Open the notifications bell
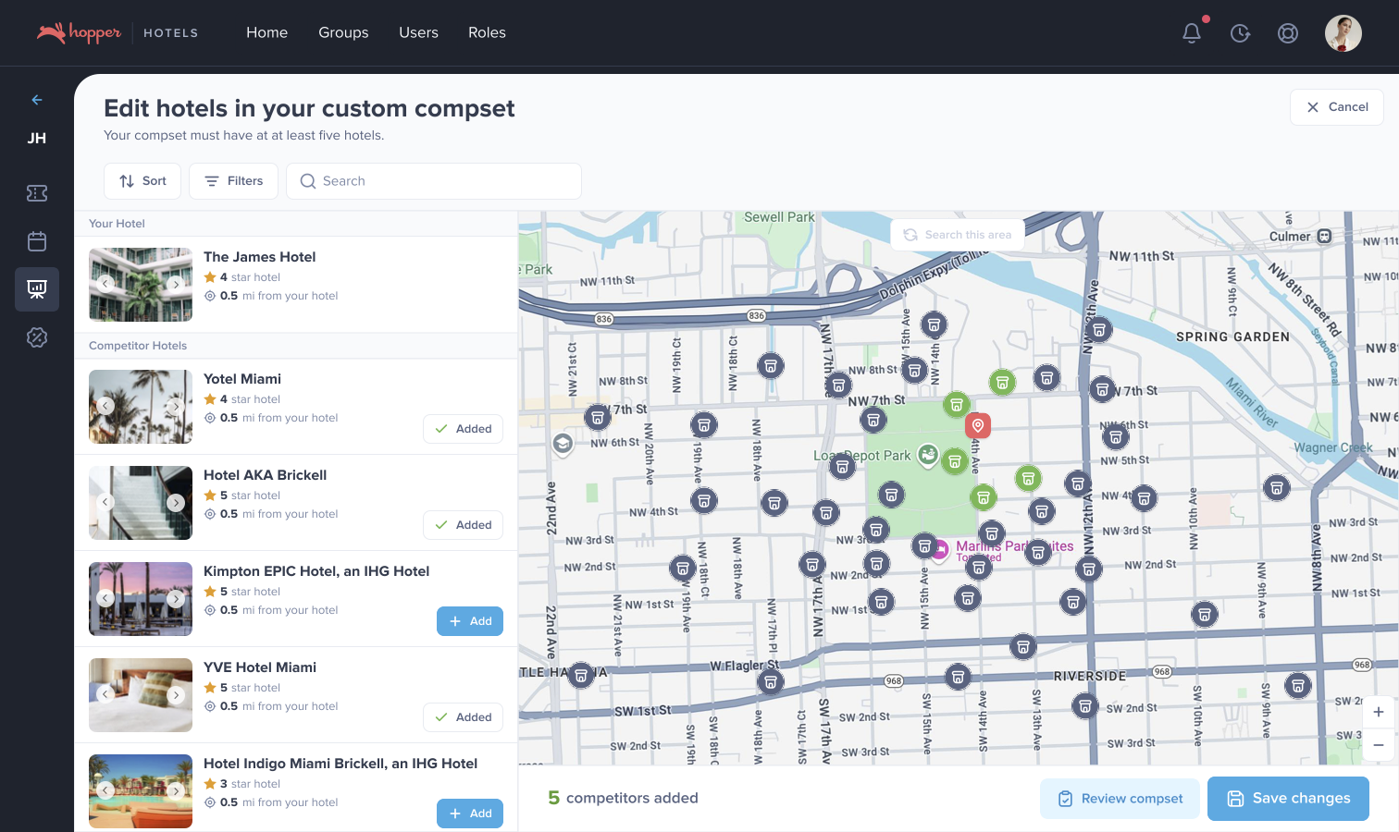Viewport: 1399px width, 832px height. coord(1192,33)
